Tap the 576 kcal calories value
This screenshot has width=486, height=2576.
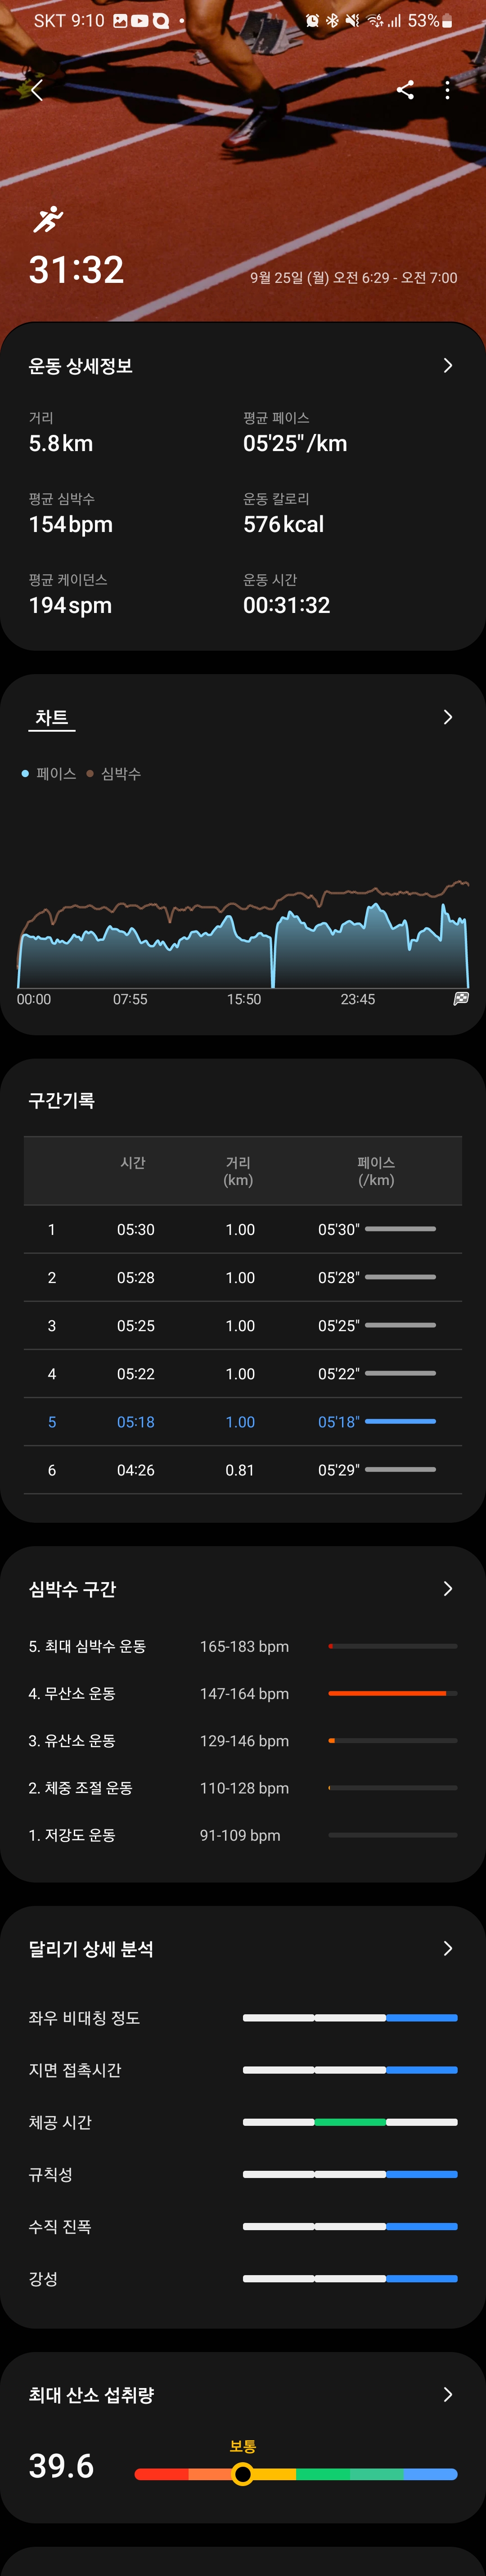point(283,525)
